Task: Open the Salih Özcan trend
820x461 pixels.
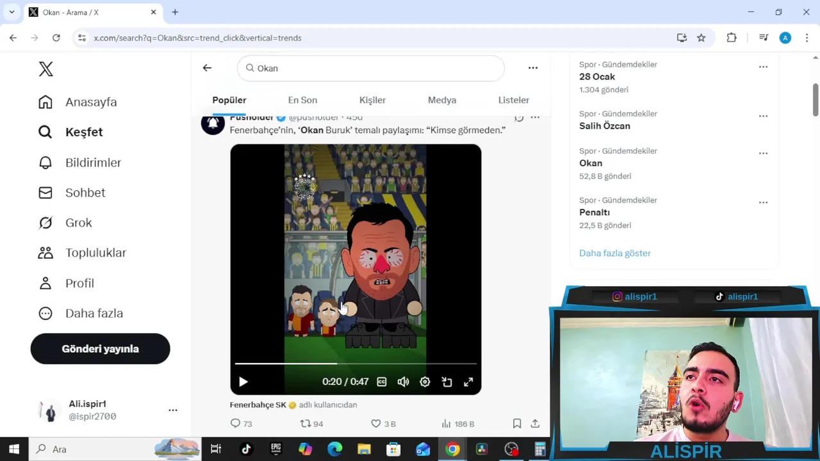Action: (605, 126)
